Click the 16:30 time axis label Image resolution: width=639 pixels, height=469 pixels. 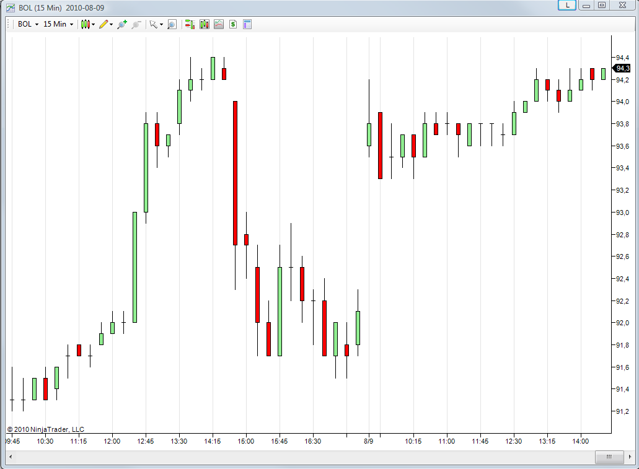pos(312,441)
